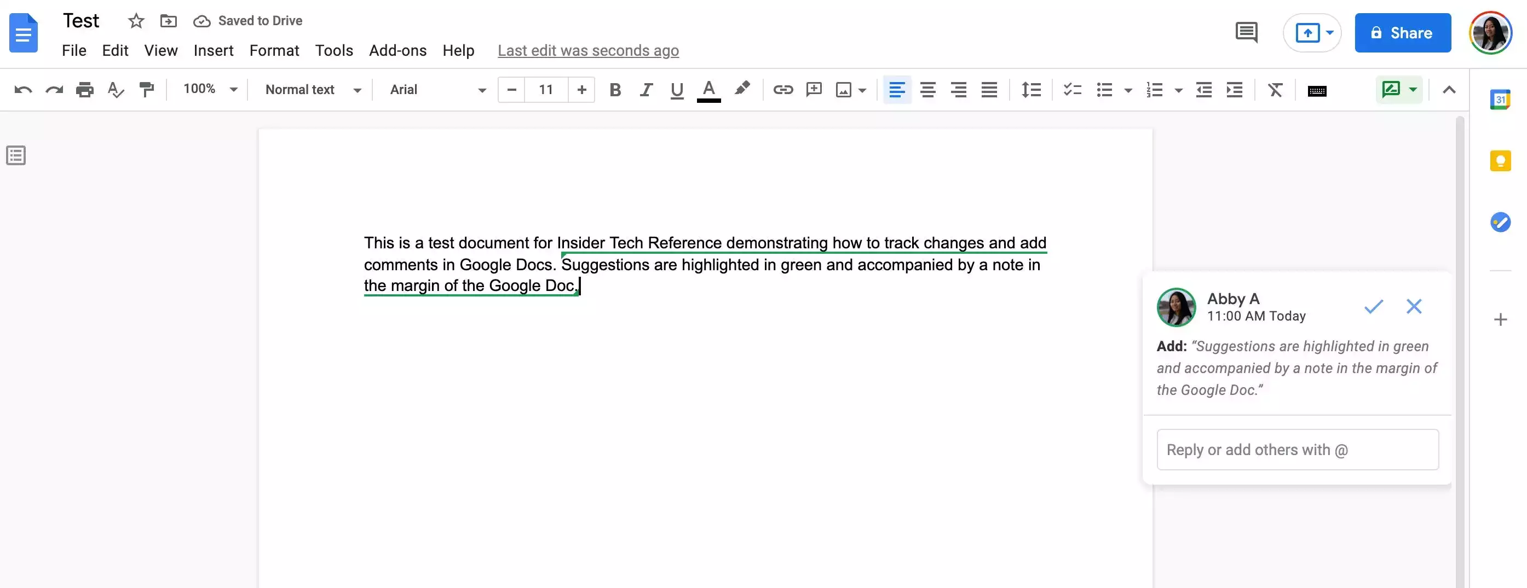Screen dimensions: 1527x588
Task: Open the text color picker
Action: coord(708,90)
